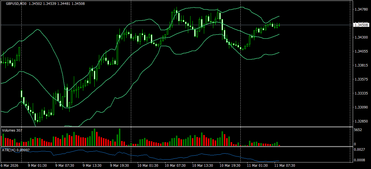Click the 9 Mar 13:30 time label
The width and height of the screenshot is (371, 169).
pos(91,165)
